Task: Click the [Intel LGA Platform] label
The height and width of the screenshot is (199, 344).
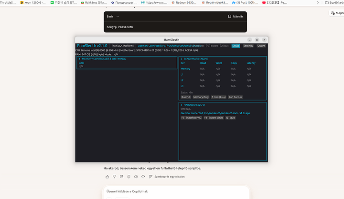Action: (x=122, y=46)
